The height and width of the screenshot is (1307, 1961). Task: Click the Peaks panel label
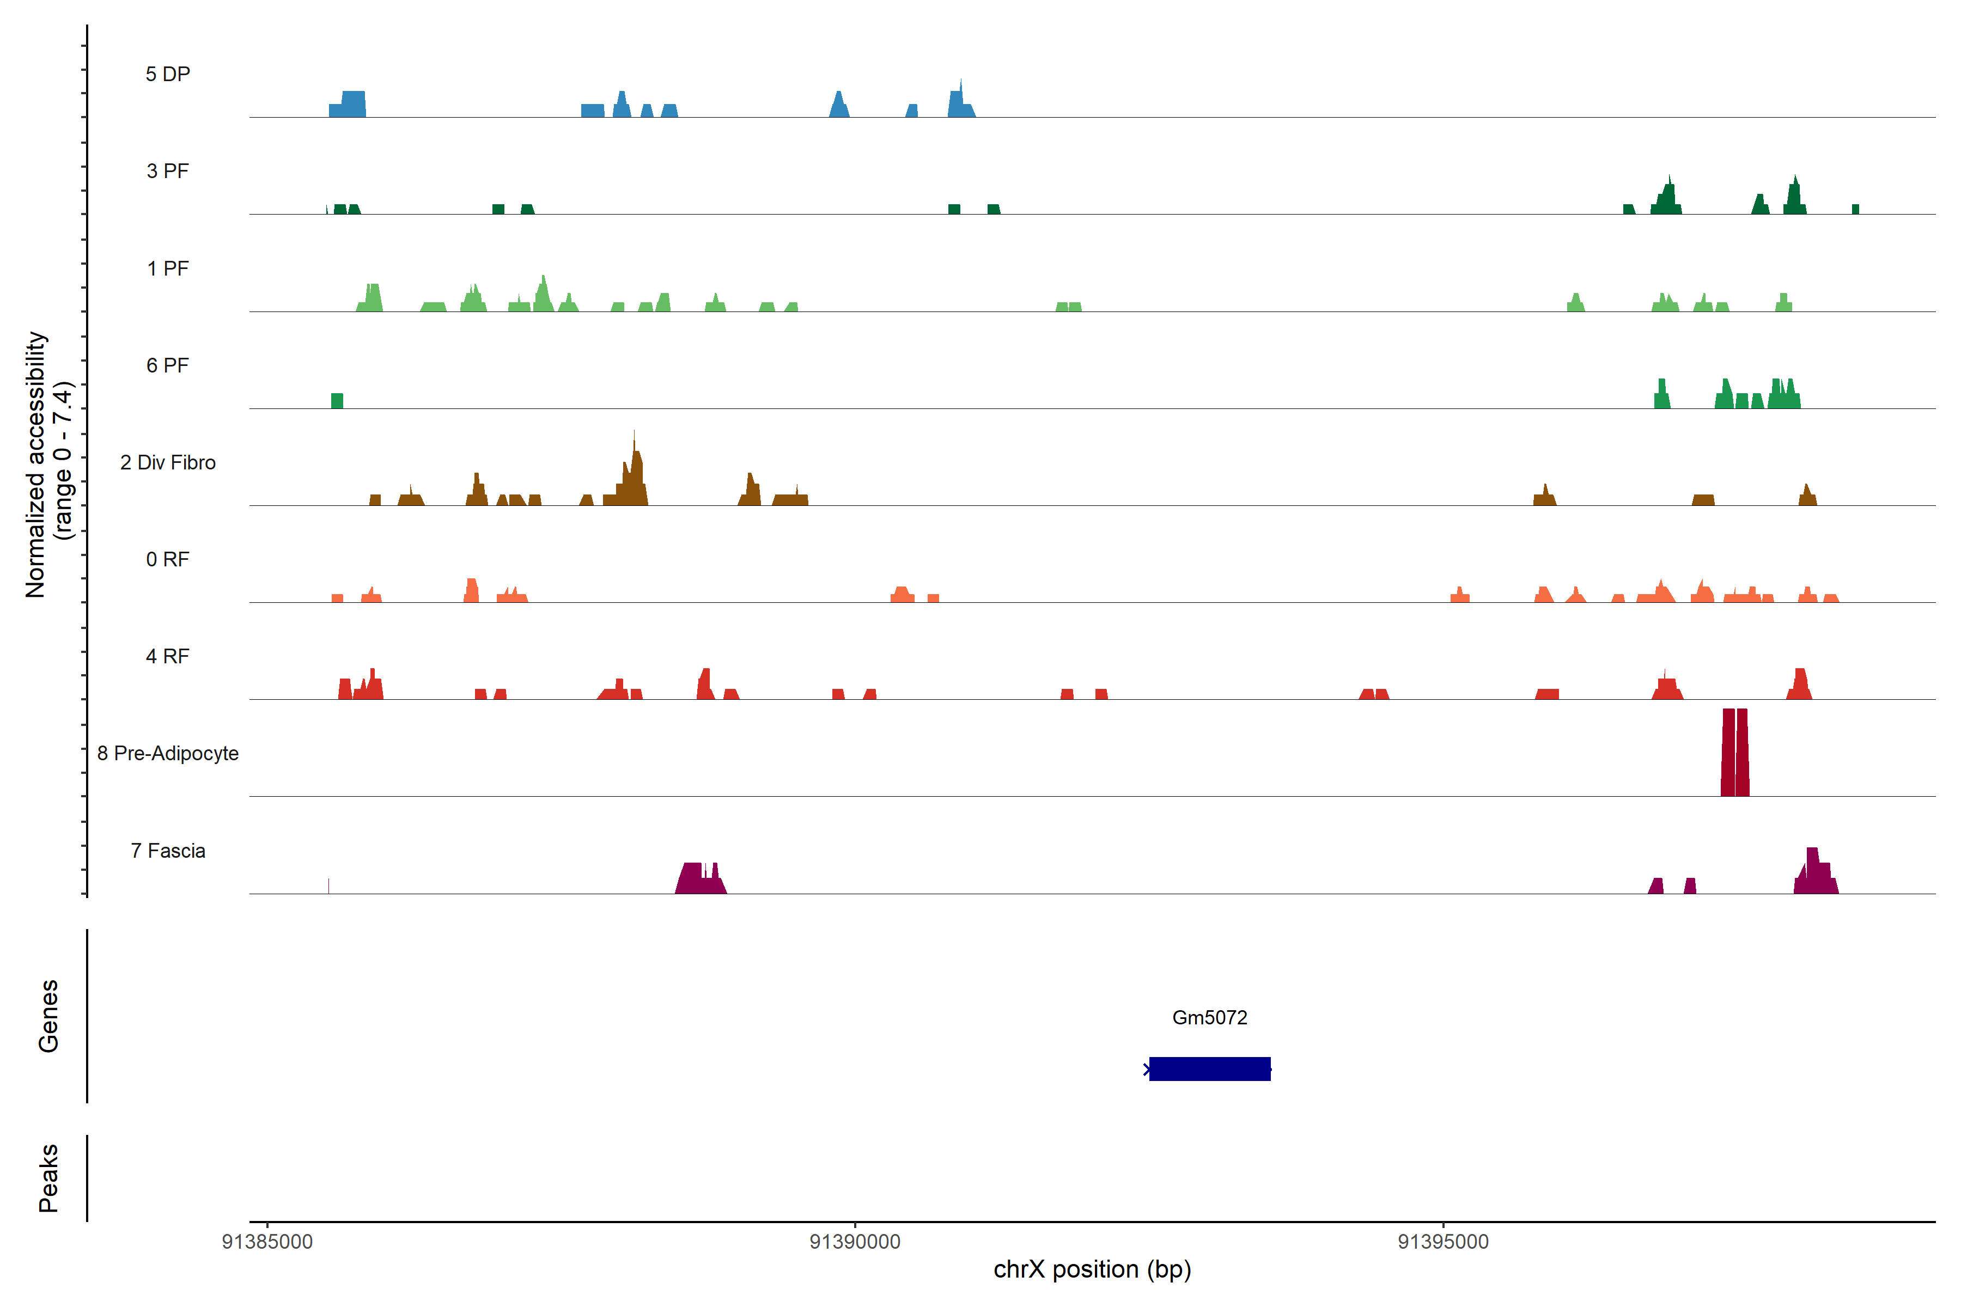[48, 1178]
